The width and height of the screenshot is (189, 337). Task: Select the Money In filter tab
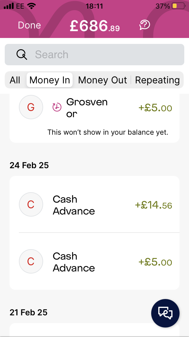pyautogui.click(x=50, y=80)
